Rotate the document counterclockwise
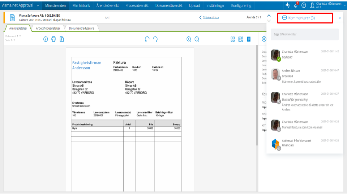Image resolution: width=347 pixels, height=195 pixels. click(x=147, y=39)
